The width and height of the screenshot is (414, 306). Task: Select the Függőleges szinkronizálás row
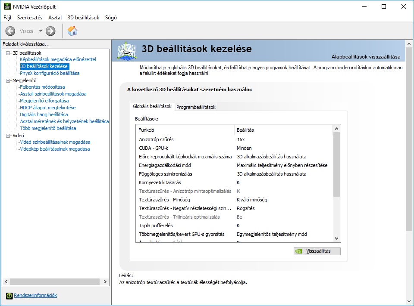[x=234, y=174]
